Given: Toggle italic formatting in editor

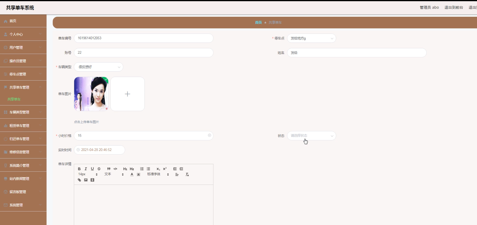Looking at the screenshot, I should pos(86,169).
